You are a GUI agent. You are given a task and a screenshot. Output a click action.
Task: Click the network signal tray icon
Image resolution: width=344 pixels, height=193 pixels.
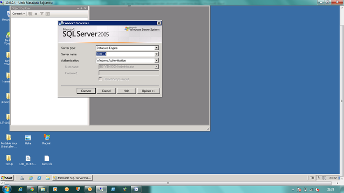click(x=311, y=190)
